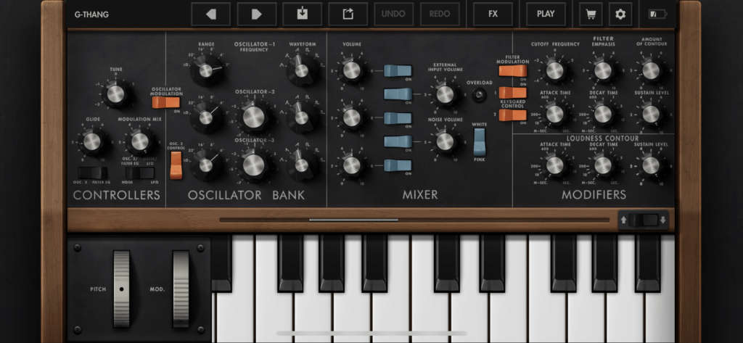Go to the next preset arrow
Image resolution: width=743 pixels, height=343 pixels.
pos(256,15)
